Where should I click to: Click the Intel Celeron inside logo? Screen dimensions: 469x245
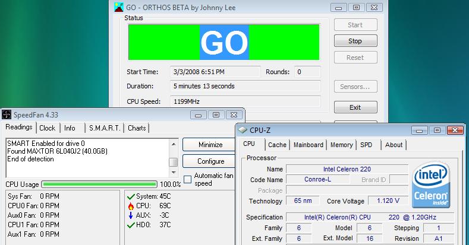(431, 184)
